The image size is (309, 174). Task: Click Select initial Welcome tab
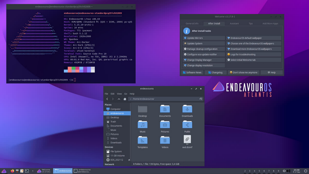click(x=254, y=60)
